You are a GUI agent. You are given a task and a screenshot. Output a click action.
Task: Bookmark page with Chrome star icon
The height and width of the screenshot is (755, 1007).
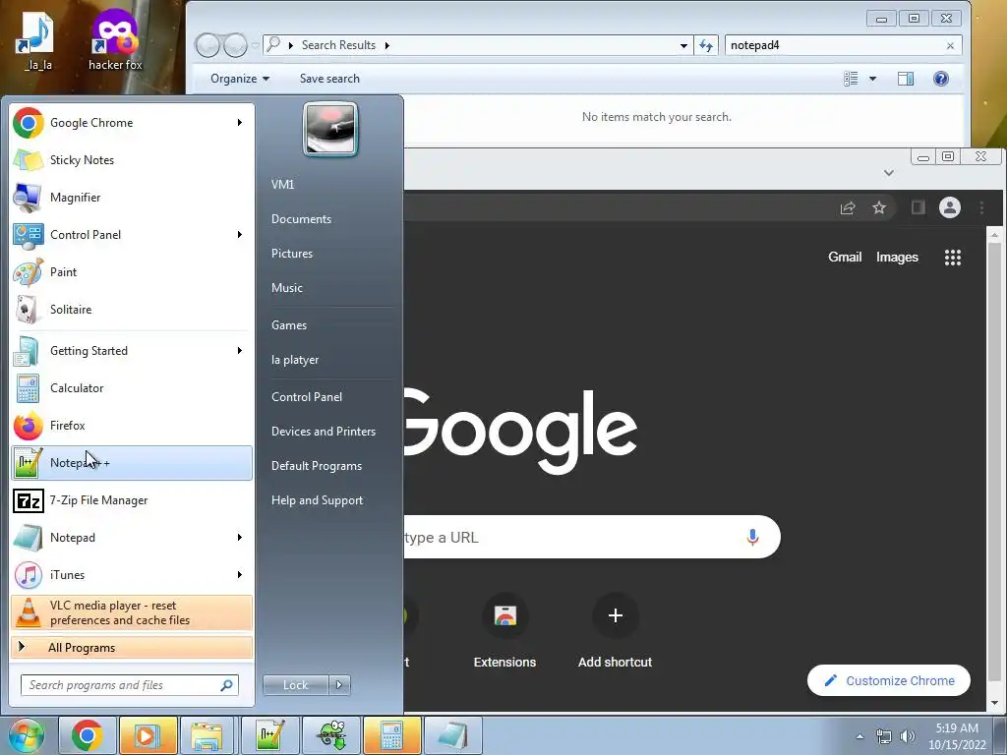click(x=878, y=207)
